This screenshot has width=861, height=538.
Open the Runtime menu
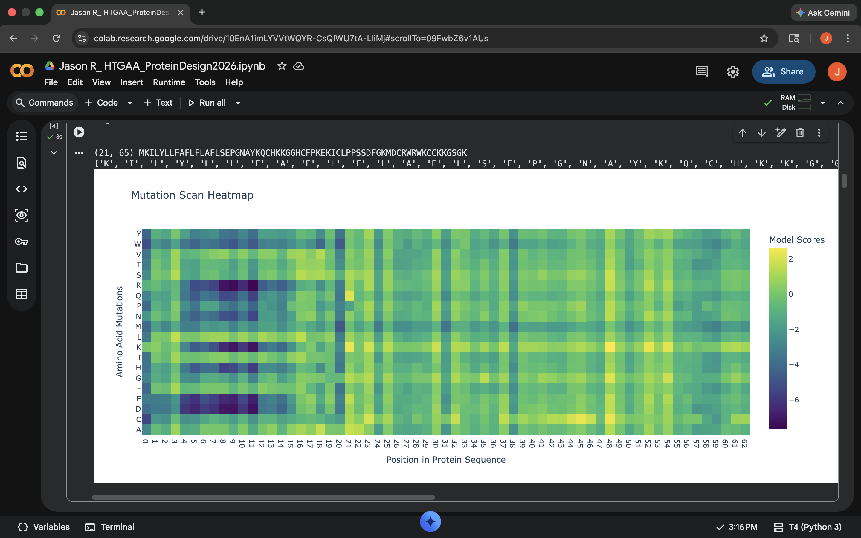coord(169,82)
